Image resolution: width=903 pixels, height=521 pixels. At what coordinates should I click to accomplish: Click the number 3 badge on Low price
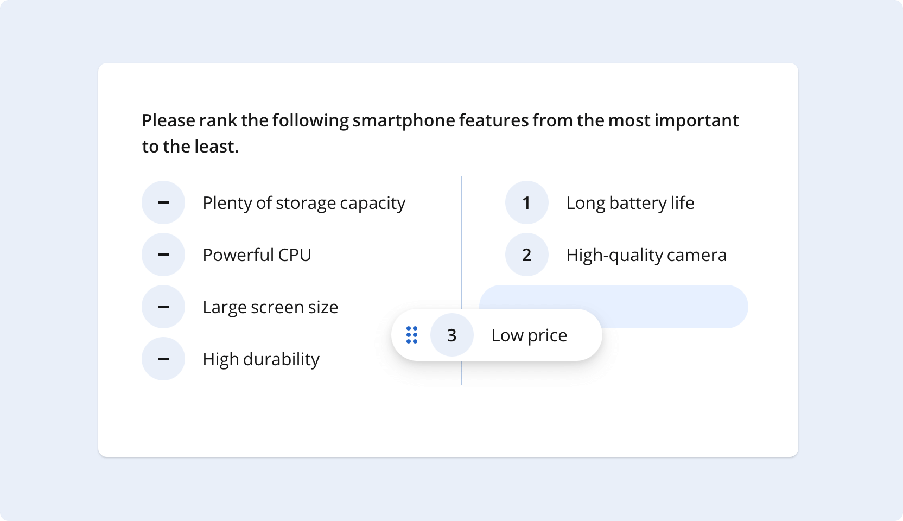coord(452,335)
